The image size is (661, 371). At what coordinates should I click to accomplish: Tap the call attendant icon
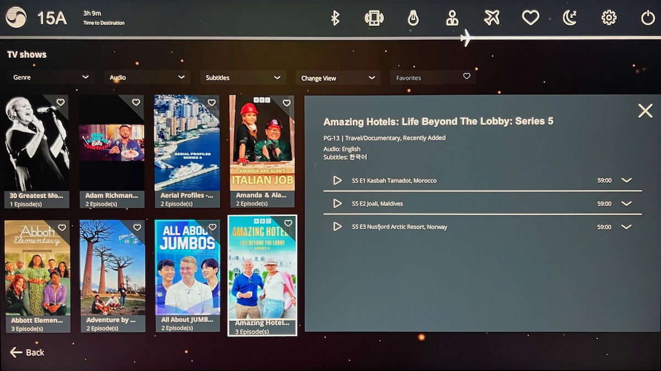452,18
